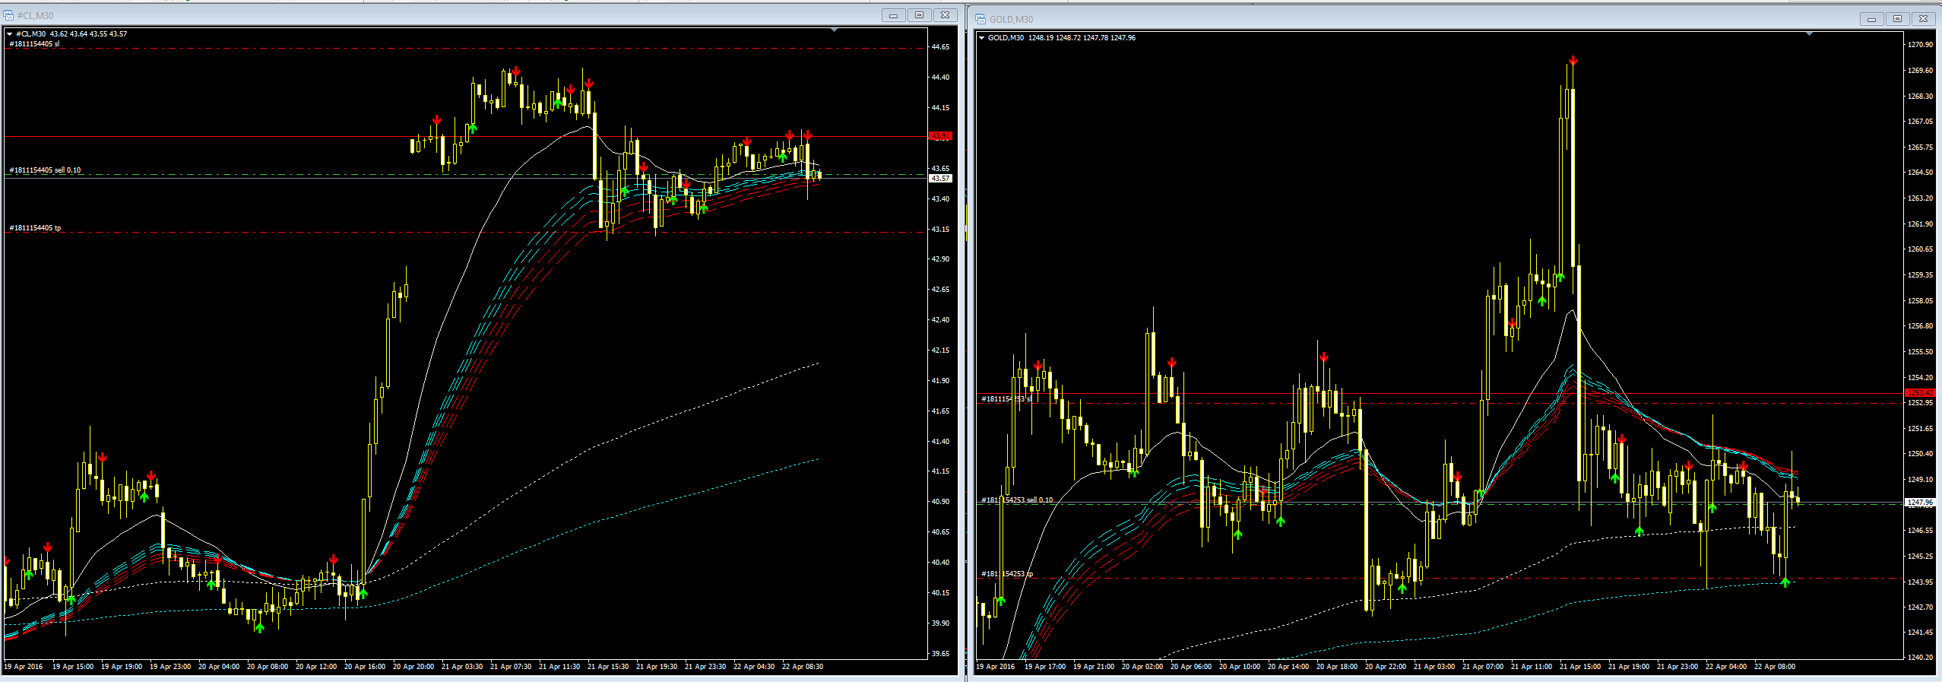Select the GOLD chart sl order label
1942x682 pixels.
click(1006, 398)
